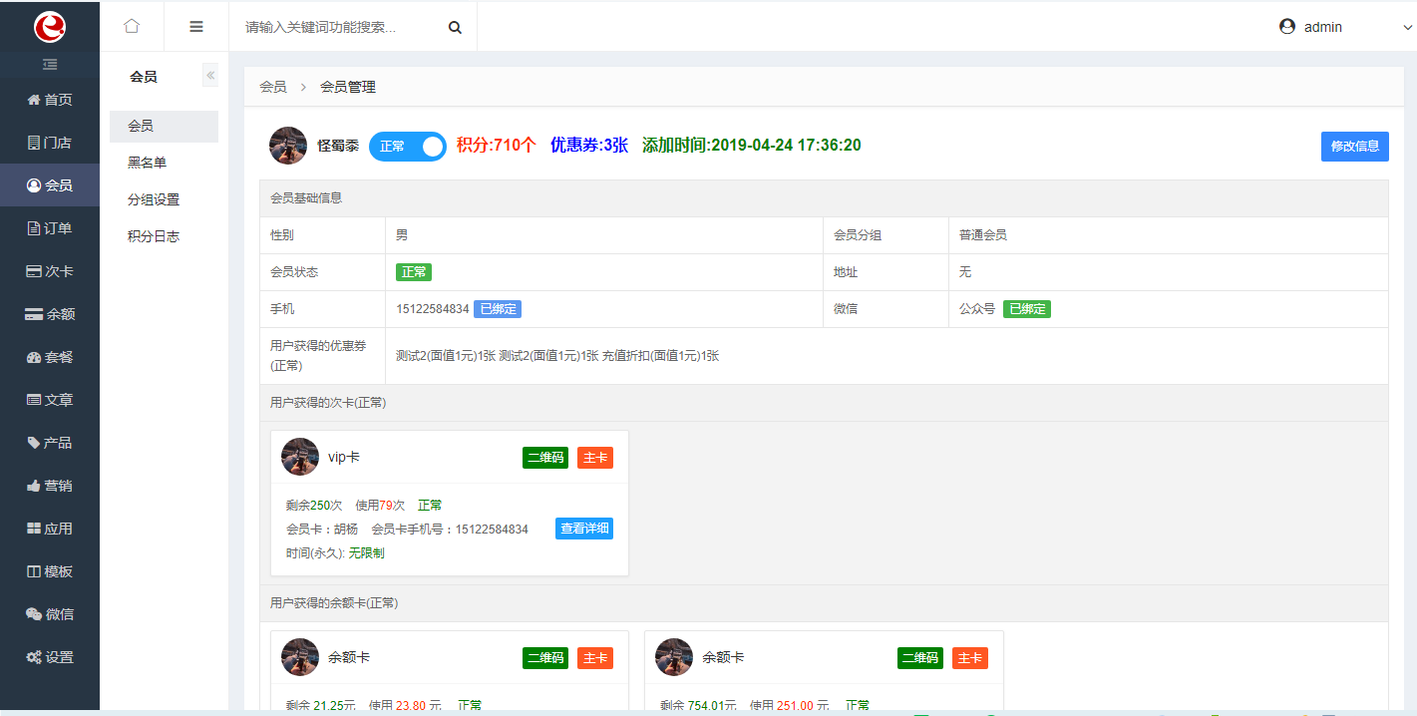Click 积分:710个 points text
1417x716 pixels.
(x=497, y=145)
